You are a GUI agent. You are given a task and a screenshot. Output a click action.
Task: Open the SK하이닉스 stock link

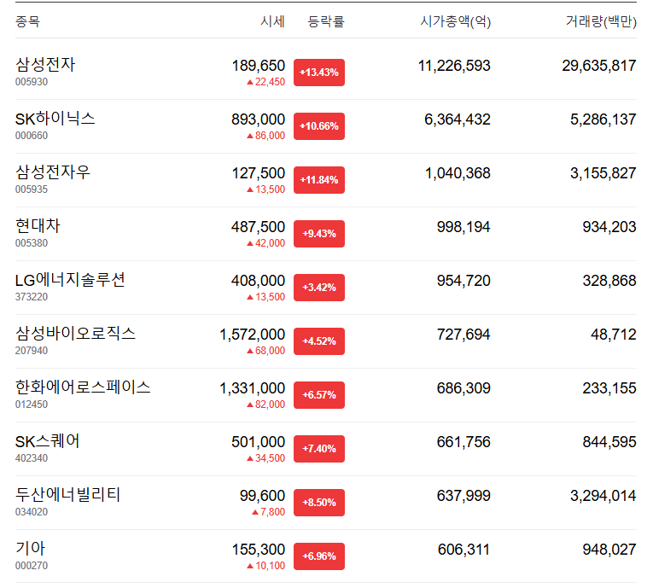55,119
